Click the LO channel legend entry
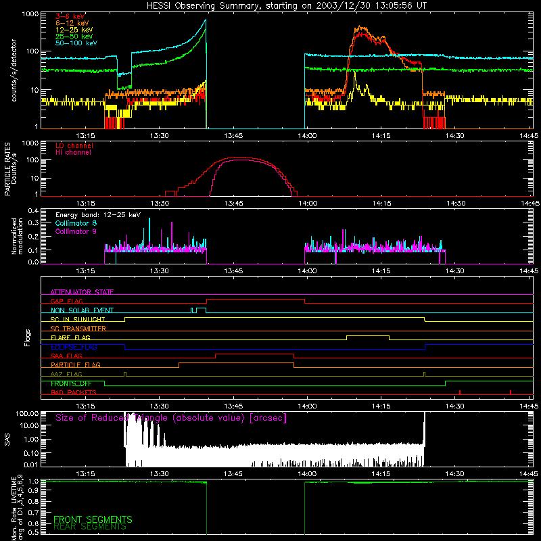Image resolution: width=541 pixels, height=541 pixels. point(74,145)
